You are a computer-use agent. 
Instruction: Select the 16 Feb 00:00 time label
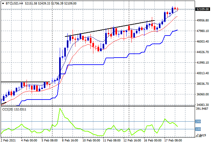point(152,140)
